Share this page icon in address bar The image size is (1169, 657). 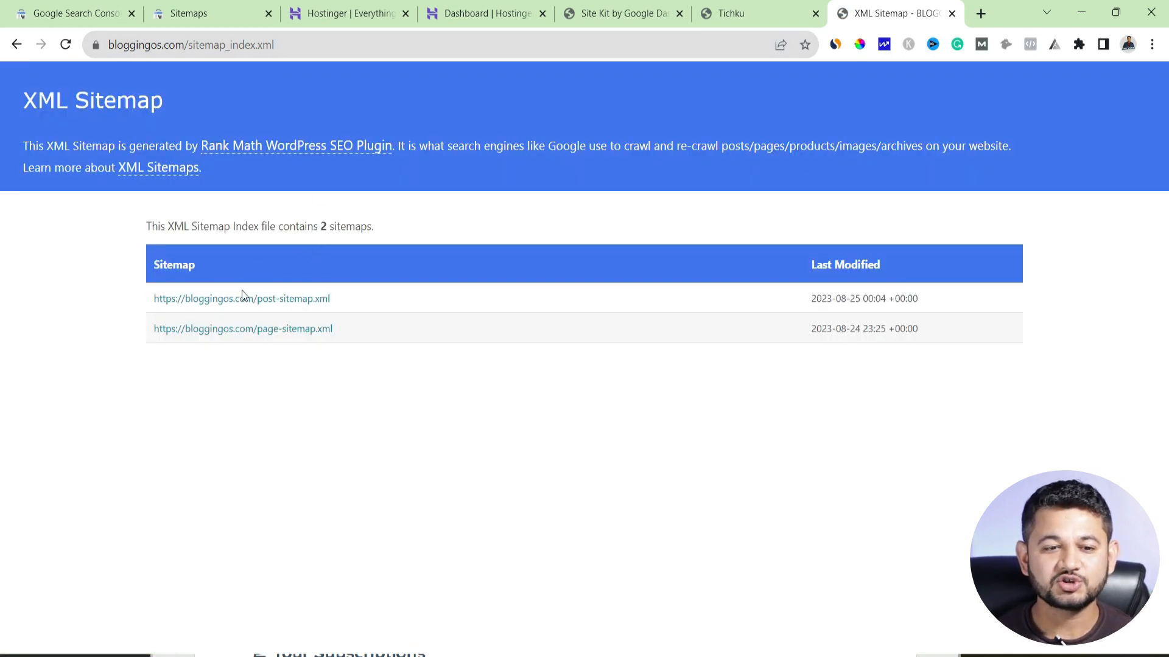click(781, 45)
